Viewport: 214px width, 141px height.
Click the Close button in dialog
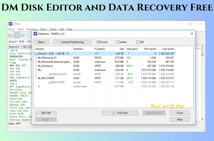(180, 113)
